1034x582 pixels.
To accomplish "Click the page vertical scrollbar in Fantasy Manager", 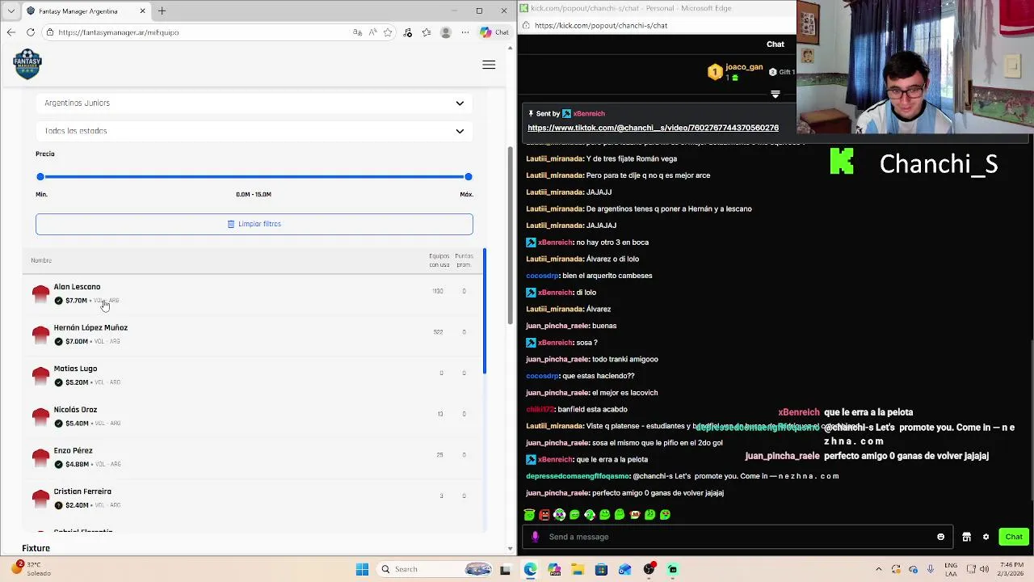I will point(510,234).
